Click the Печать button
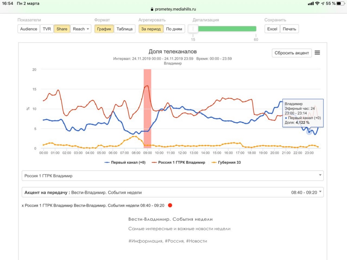This screenshot has width=347, height=260. point(289,29)
